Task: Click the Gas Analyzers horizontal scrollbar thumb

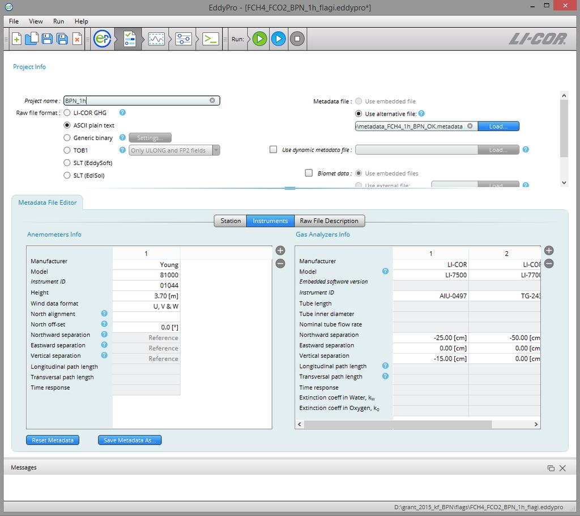Action: (398, 424)
